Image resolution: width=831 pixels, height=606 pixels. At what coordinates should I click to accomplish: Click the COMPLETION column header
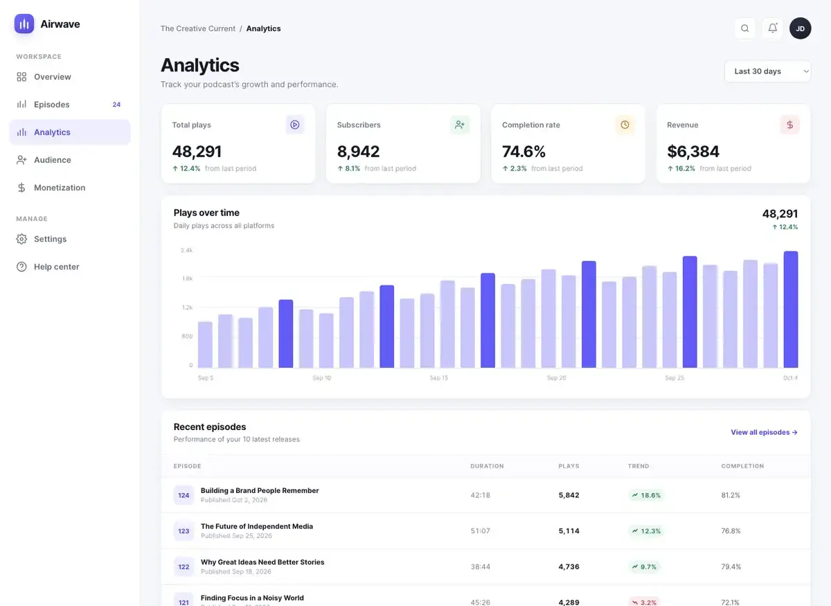click(x=742, y=466)
